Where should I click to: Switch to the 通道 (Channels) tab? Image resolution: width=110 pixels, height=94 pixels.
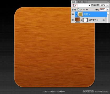tap(79, 2)
